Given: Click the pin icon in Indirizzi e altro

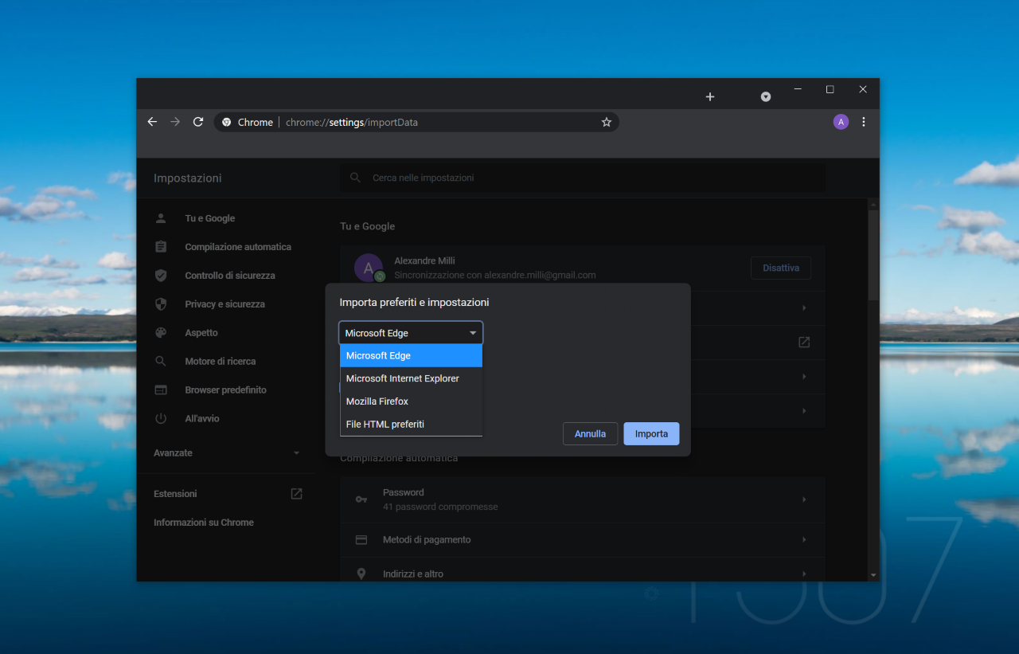Looking at the screenshot, I should click(361, 574).
